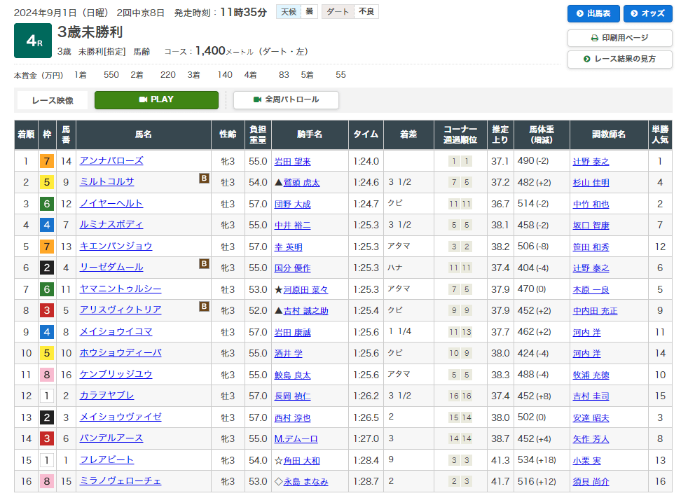Open jockey profile for 永島 まなみ
Viewport: 681px width, 498px height.
point(305,482)
